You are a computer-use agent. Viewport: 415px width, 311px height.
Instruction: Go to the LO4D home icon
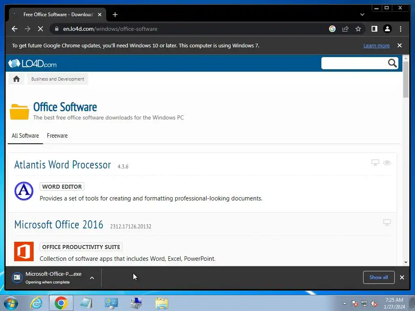(16, 79)
